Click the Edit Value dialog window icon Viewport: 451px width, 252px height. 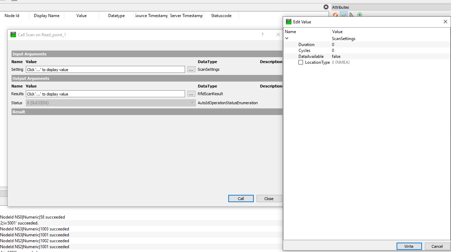click(288, 21)
